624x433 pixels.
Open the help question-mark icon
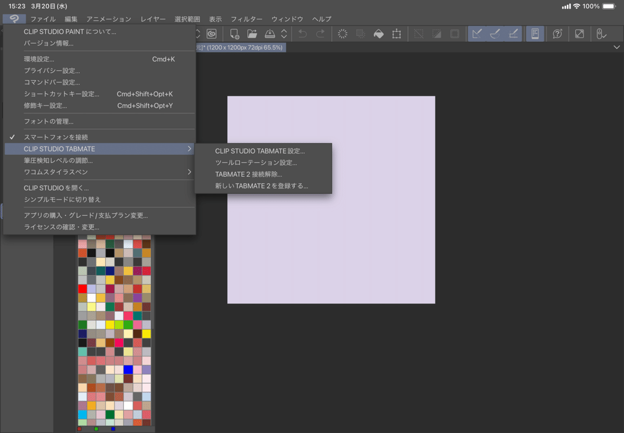557,34
